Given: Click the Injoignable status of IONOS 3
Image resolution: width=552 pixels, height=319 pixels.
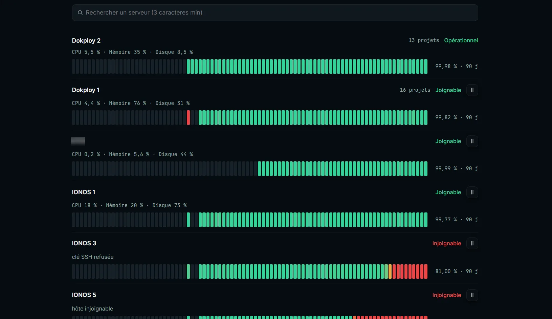Looking at the screenshot, I should 447,243.
